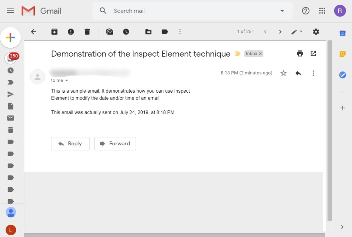Toggle the yellow importance marker

237,54
